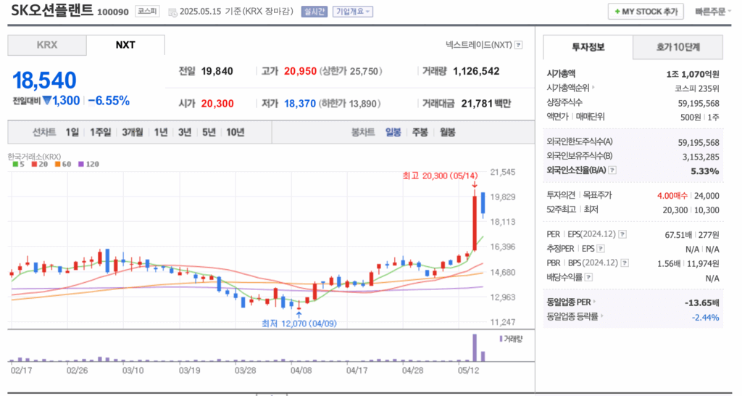Select the 5년 line chart period

point(209,132)
